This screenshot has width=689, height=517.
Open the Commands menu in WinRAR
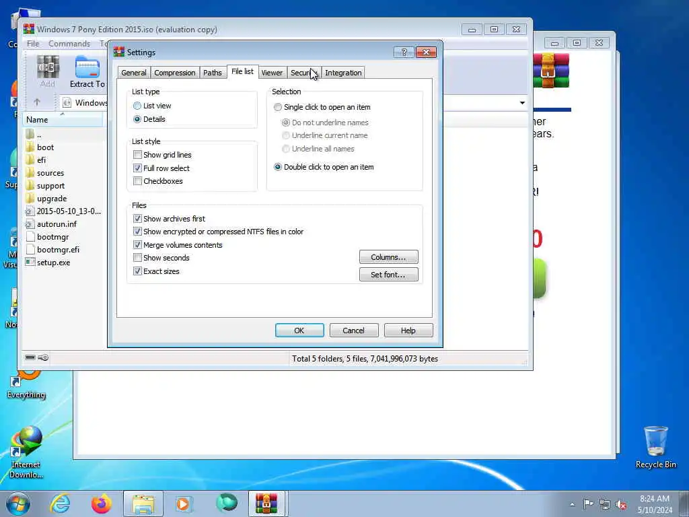[x=69, y=44]
